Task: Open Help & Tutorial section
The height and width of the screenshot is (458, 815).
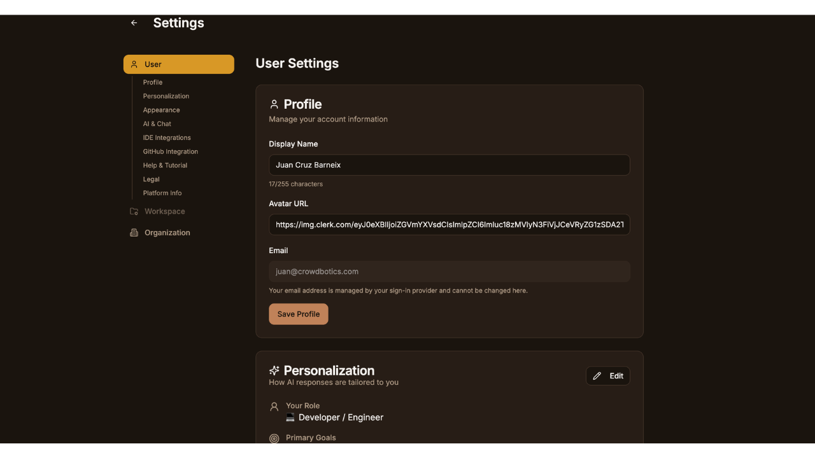Action: tap(166, 165)
